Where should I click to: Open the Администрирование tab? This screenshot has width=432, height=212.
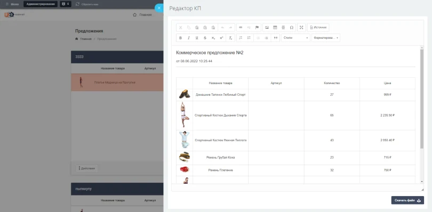(41, 4)
